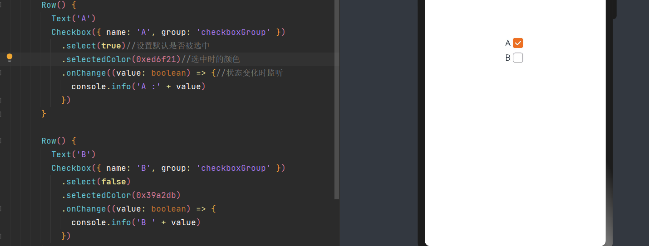649x246 pixels.
Task: Click console.info('A :' + value) line
Action: [138, 87]
